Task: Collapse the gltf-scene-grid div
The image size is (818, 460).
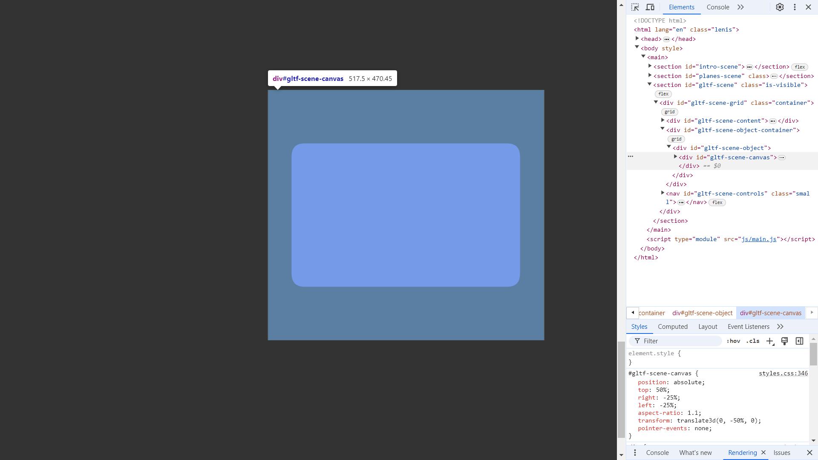Action: coord(656,102)
